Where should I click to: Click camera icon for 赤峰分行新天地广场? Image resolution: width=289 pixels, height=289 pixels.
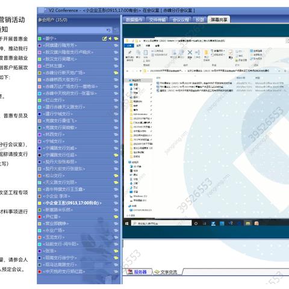point(116,73)
